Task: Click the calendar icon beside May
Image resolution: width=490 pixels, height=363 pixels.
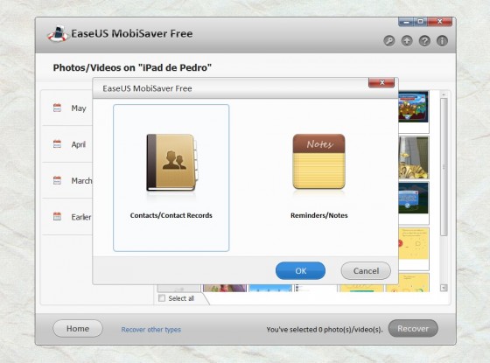Action: 57,108
